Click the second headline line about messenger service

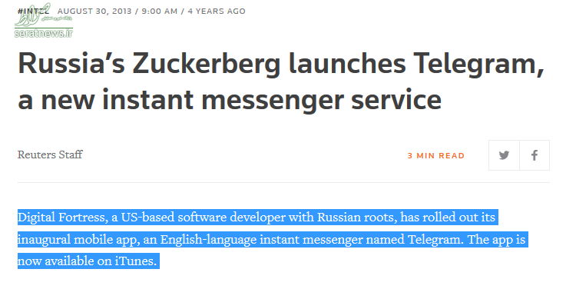click(230, 100)
